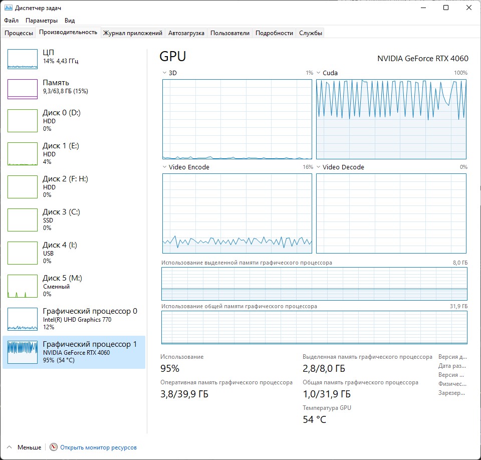Click the Использование label
This screenshot has height=460, width=481.
[x=182, y=357]
